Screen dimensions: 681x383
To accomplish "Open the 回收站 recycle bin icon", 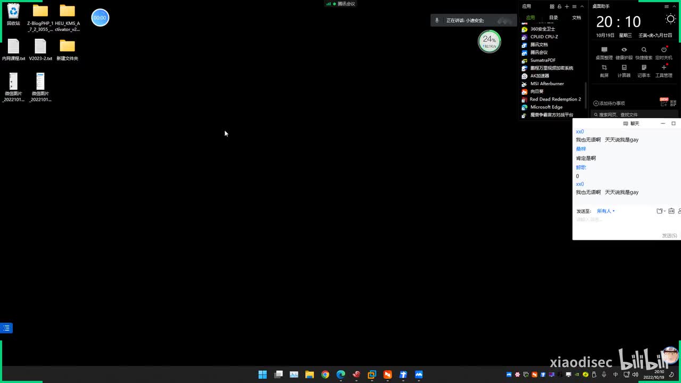I will (13, 15).
